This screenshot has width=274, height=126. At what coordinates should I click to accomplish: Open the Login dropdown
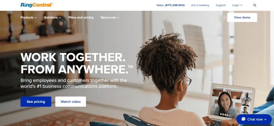(237, 5)
